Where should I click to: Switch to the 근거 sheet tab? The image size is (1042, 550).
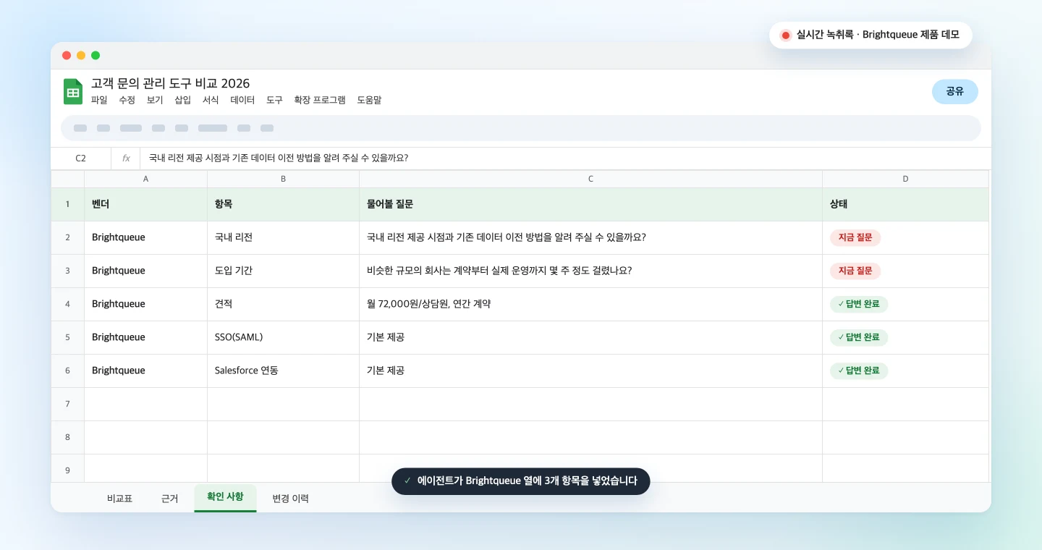169,498
